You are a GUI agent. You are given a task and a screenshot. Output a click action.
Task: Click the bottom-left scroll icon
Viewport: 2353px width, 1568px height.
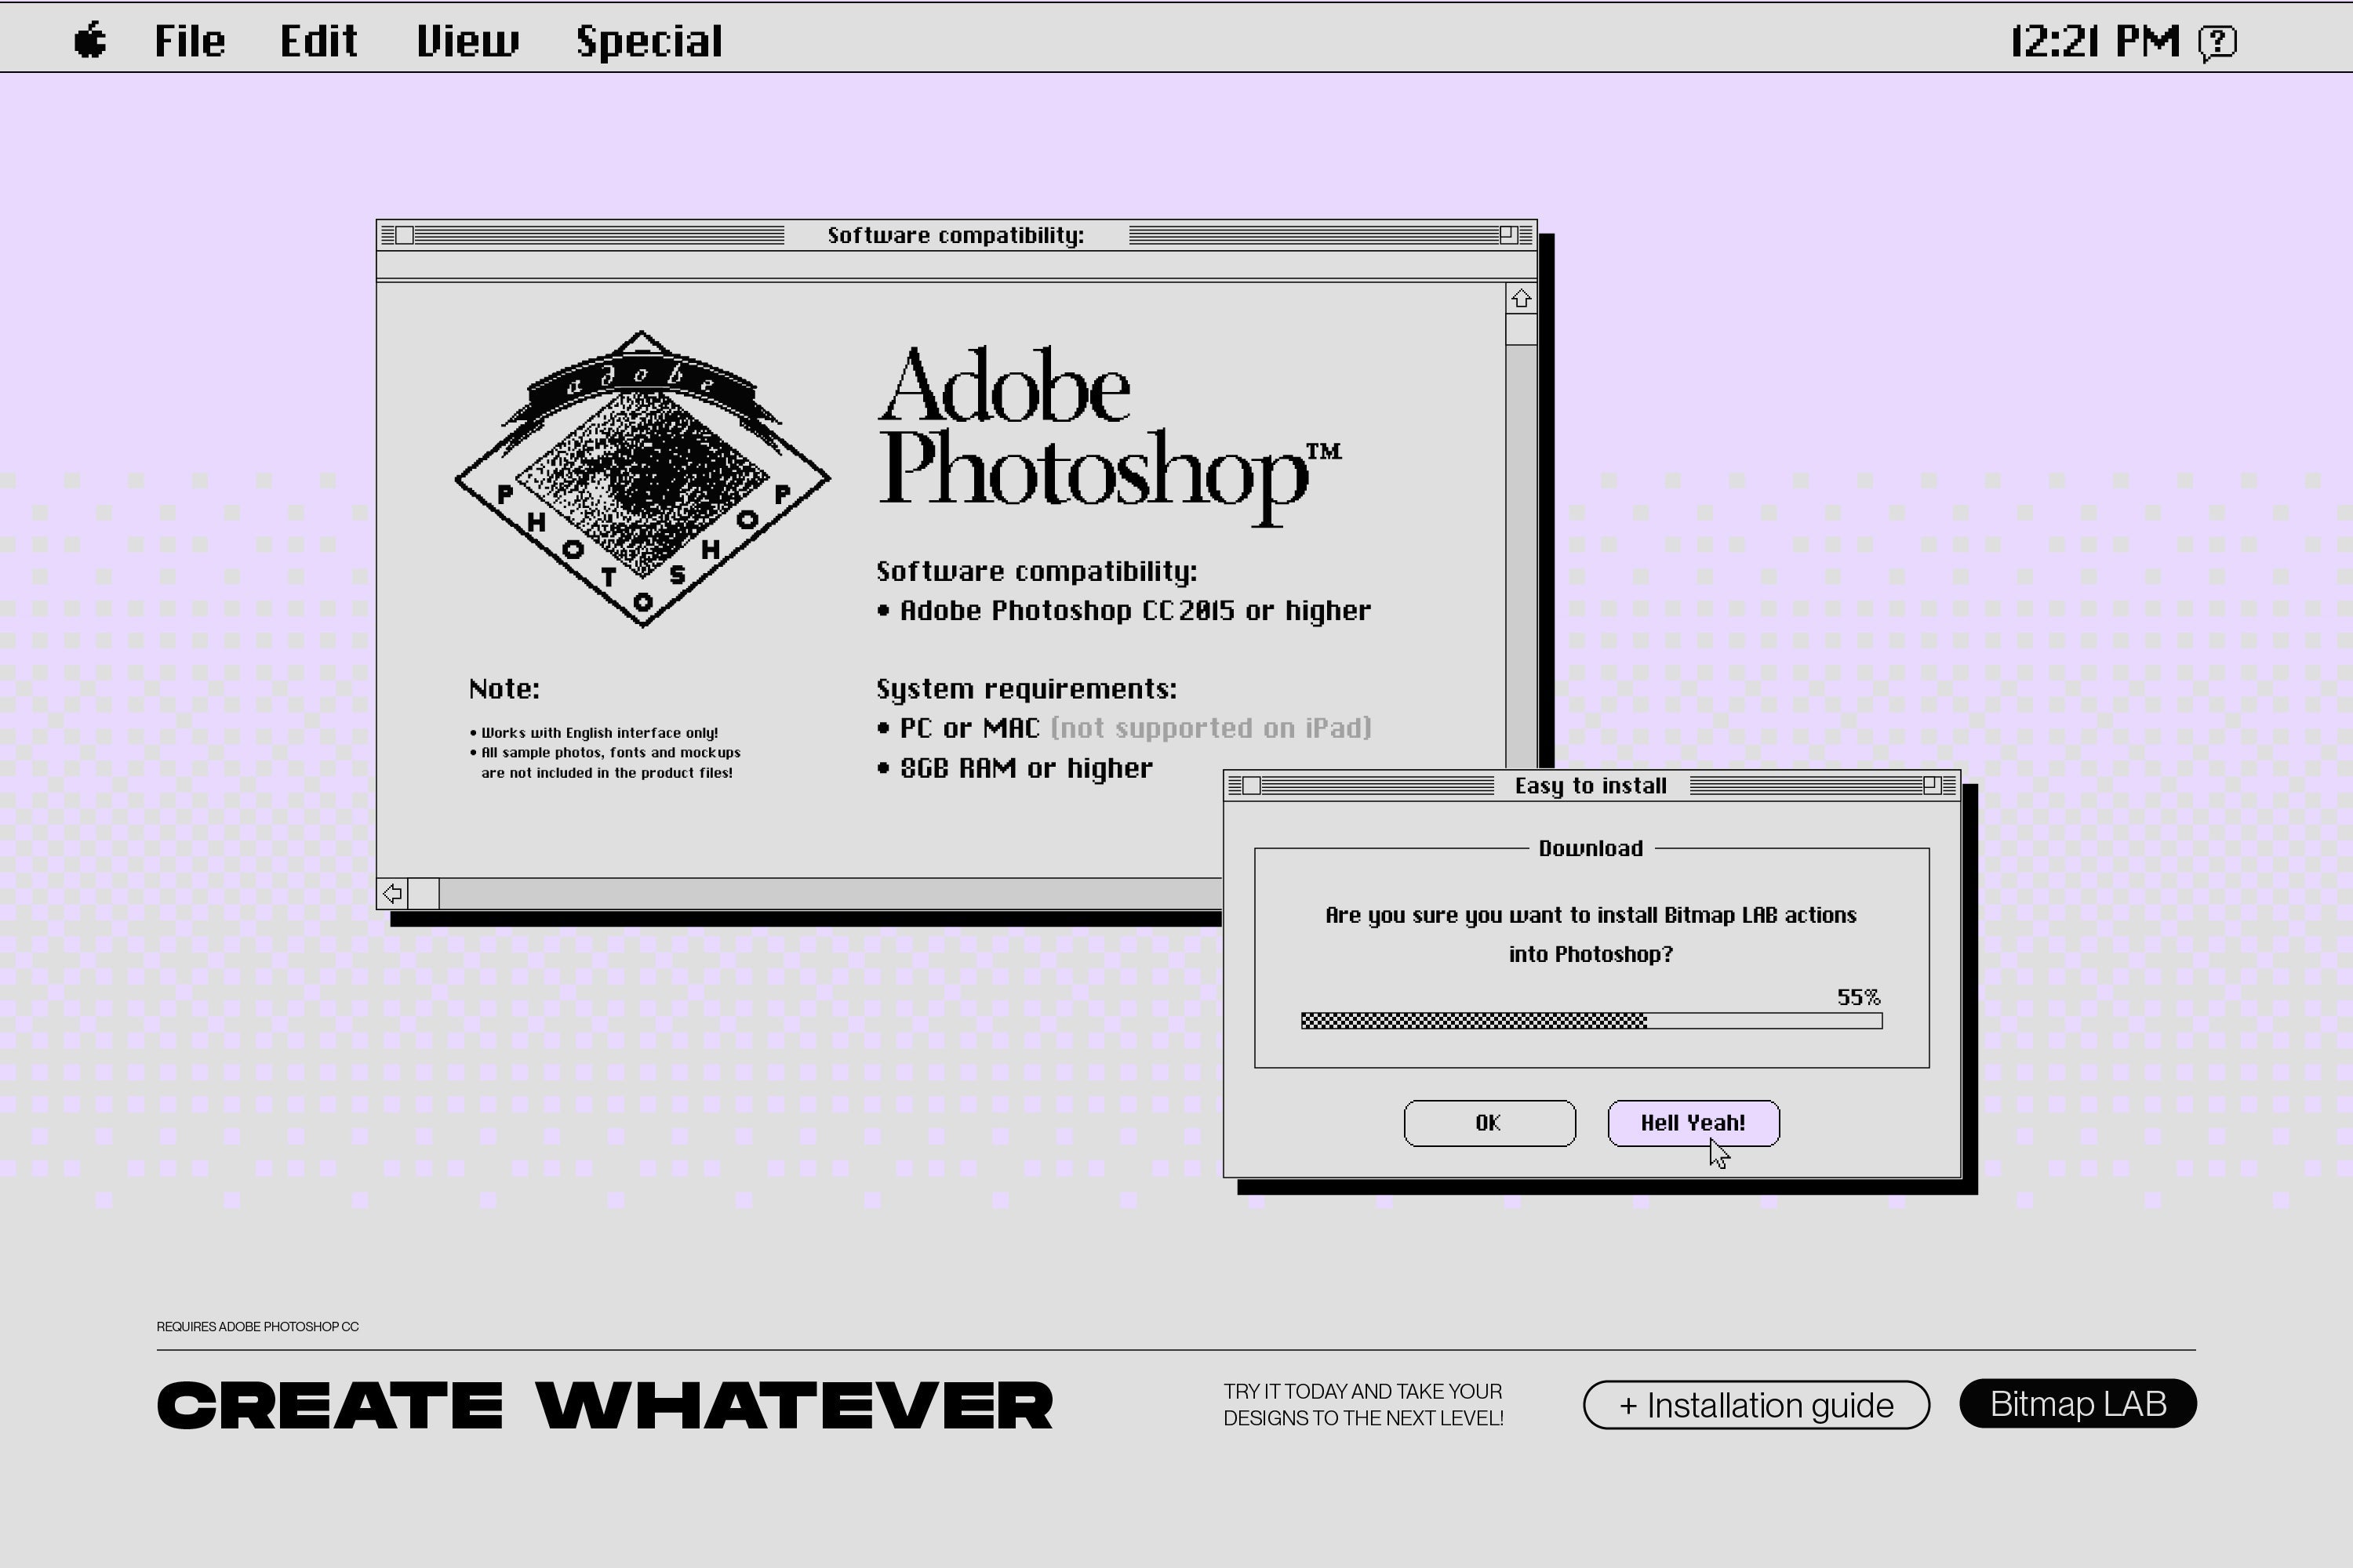394,895
